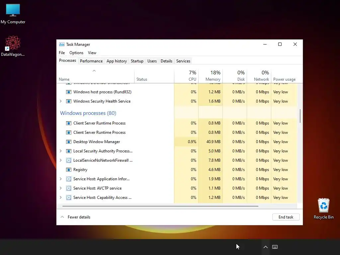
Task: Show hidden icons in the system tray
Action: click(265, 247)
